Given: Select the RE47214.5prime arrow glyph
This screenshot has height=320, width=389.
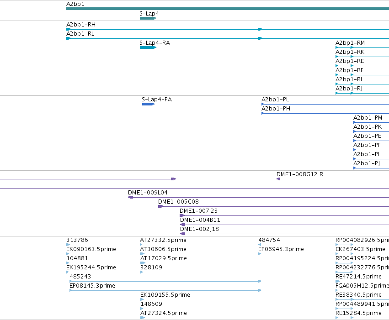Looking at the screenshot, I should pos(338,281).
